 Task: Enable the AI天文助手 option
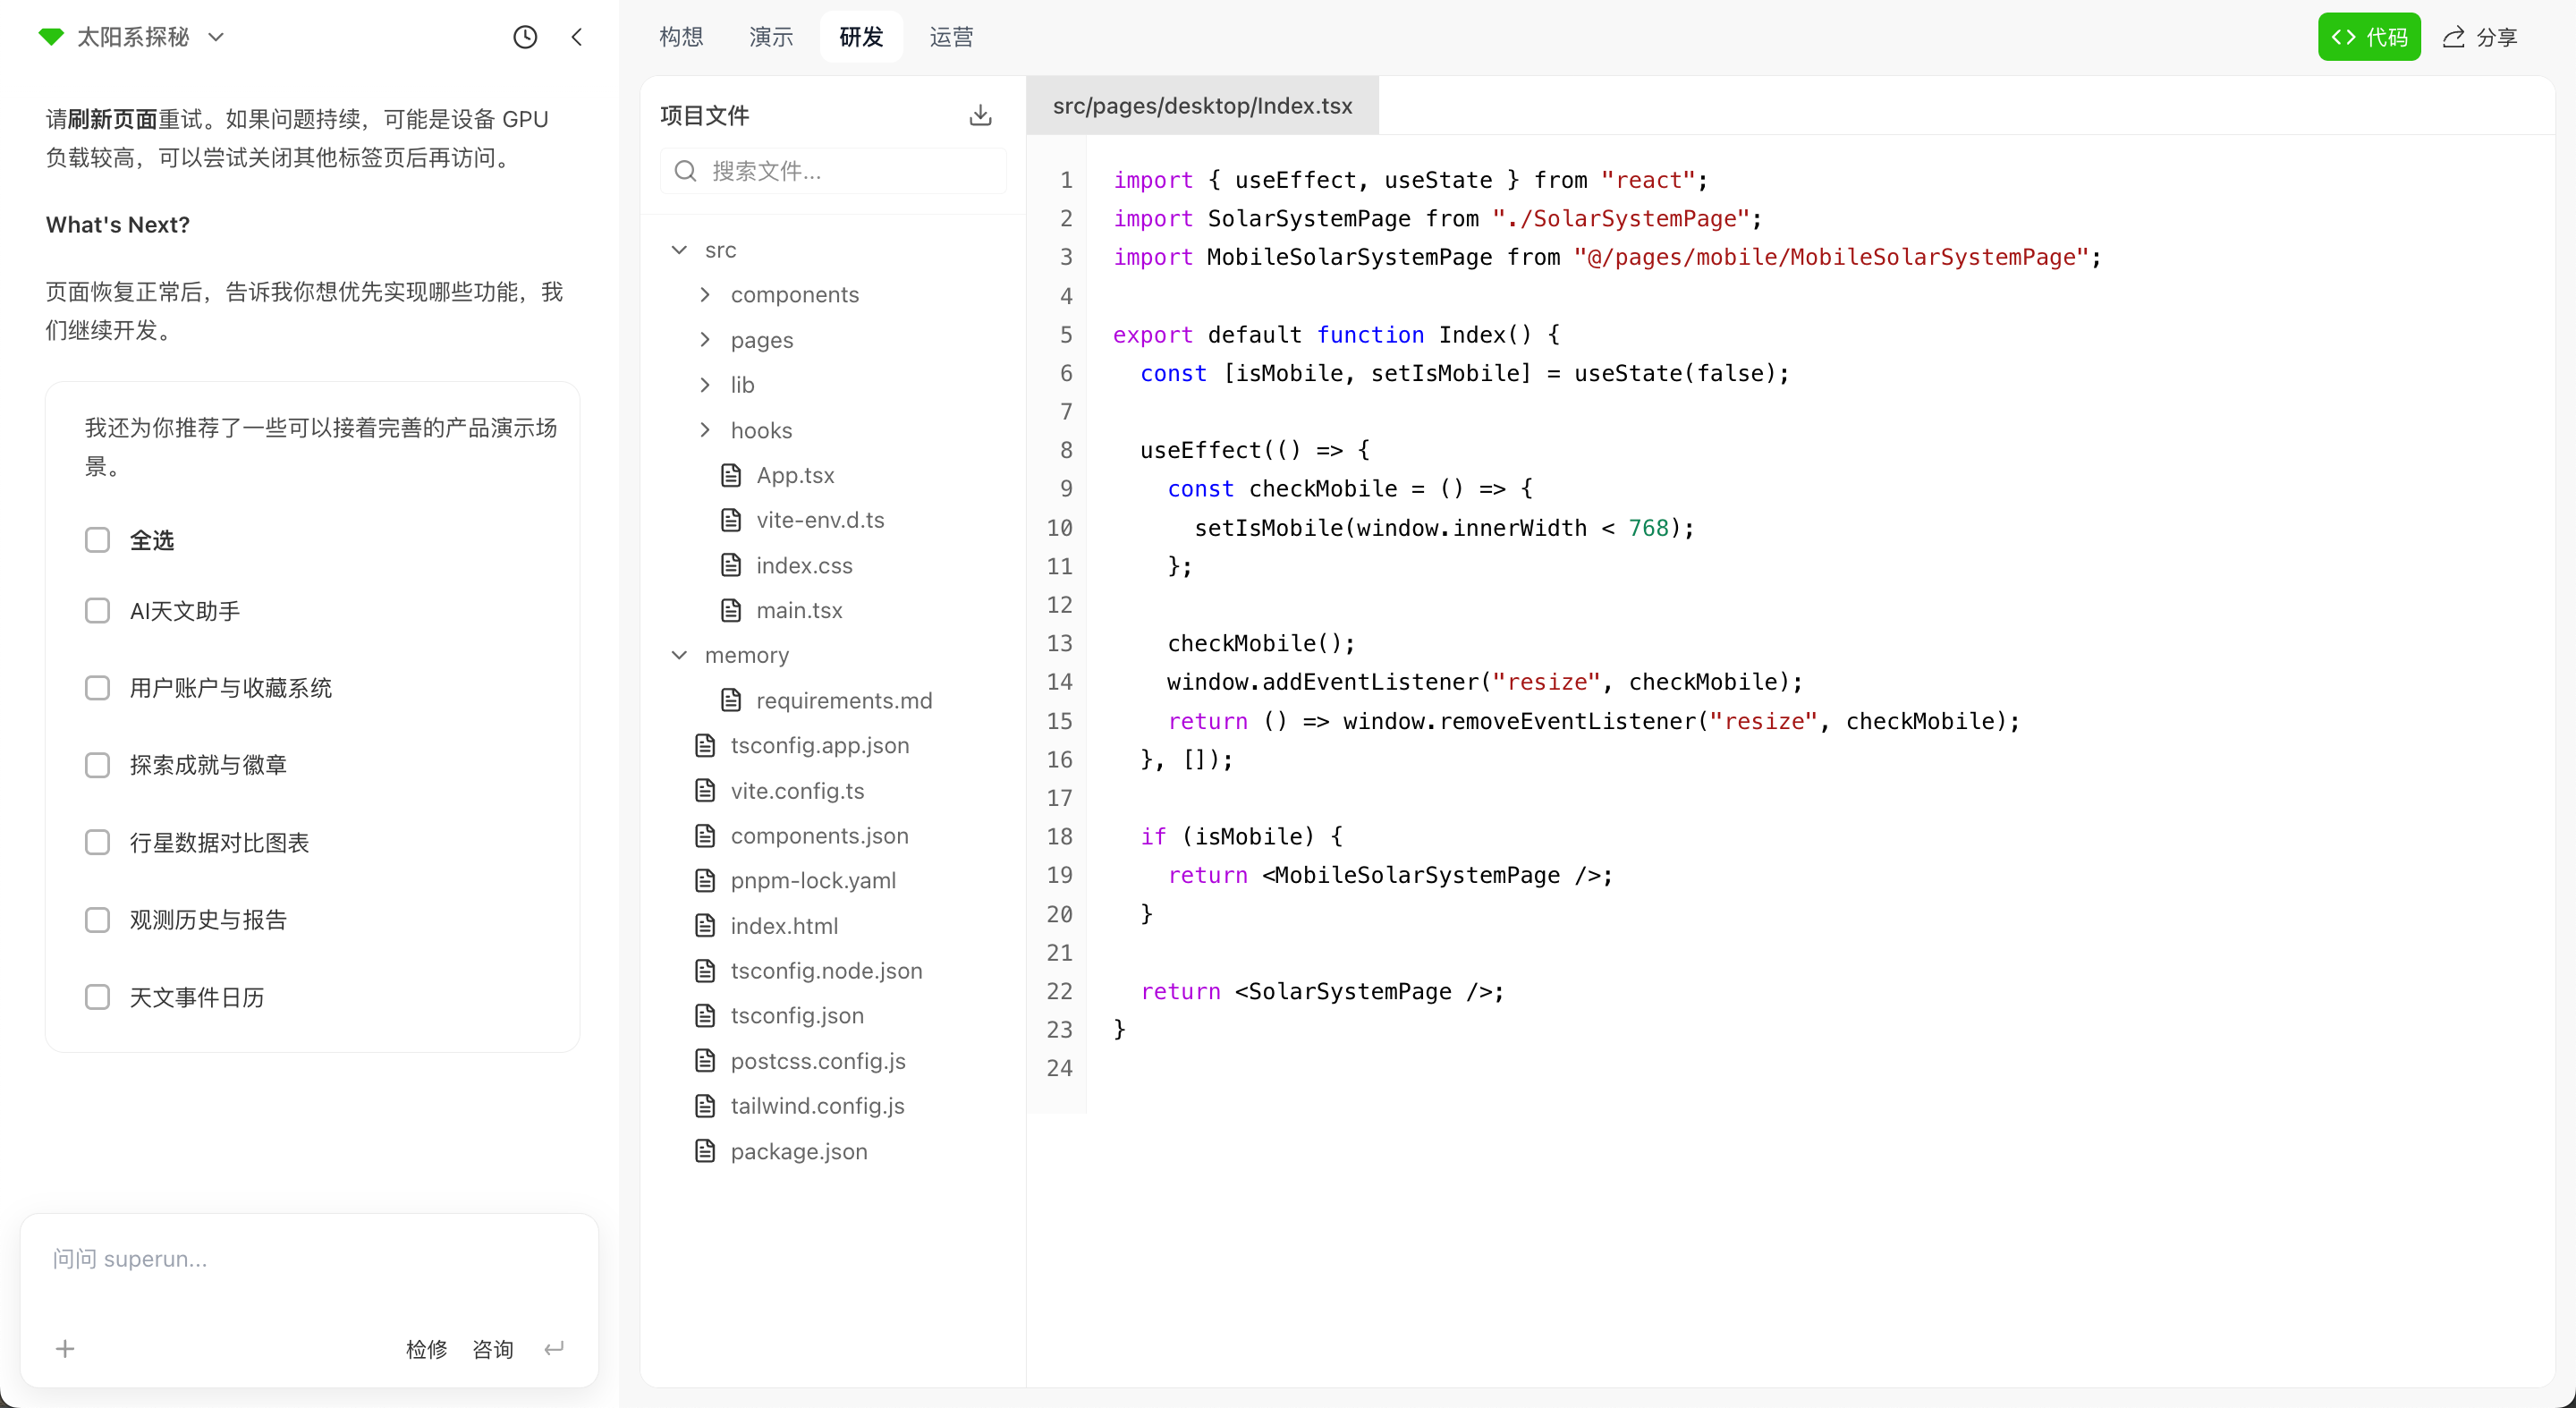click(x=97, y=610)
